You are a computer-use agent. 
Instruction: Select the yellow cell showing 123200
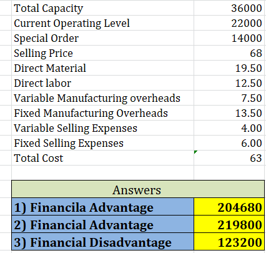[229, 241]
